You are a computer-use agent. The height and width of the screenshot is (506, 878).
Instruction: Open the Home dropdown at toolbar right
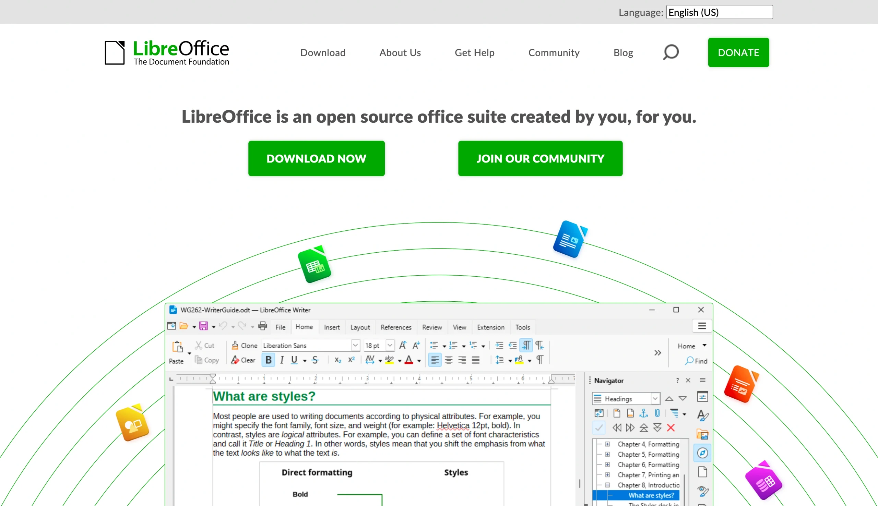[x=692, y=346]
